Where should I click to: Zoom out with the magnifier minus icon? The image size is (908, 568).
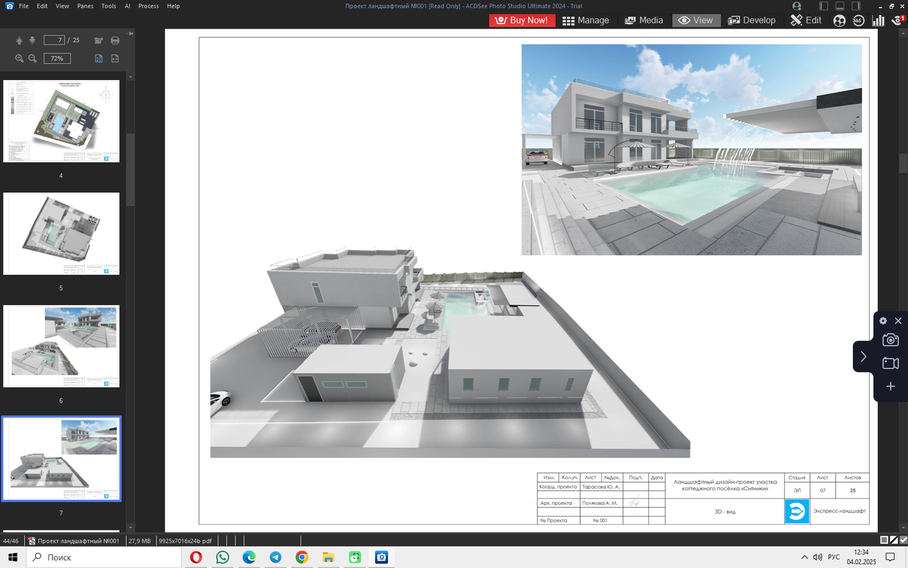(x=33, y=59)
